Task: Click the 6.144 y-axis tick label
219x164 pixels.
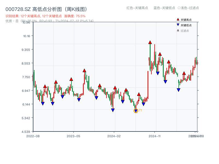Action: (26, 104)
